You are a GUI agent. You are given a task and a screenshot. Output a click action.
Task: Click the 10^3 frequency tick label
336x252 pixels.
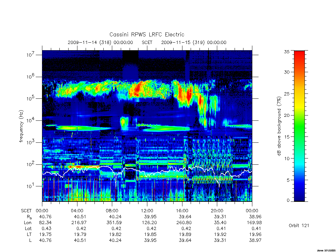(x=31, y=142)
